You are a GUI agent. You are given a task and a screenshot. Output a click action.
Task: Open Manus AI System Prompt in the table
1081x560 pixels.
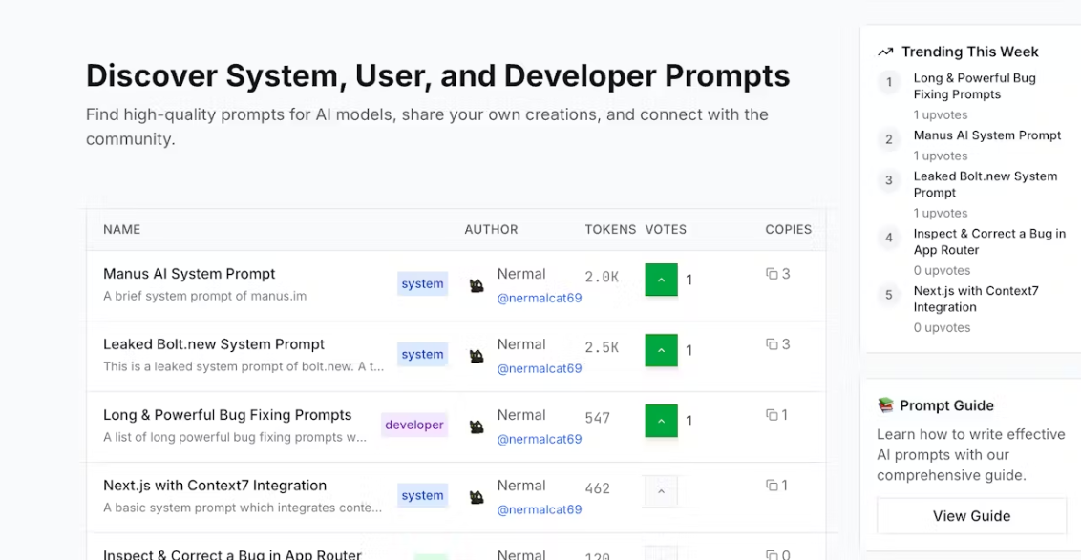tap(189, 274)
